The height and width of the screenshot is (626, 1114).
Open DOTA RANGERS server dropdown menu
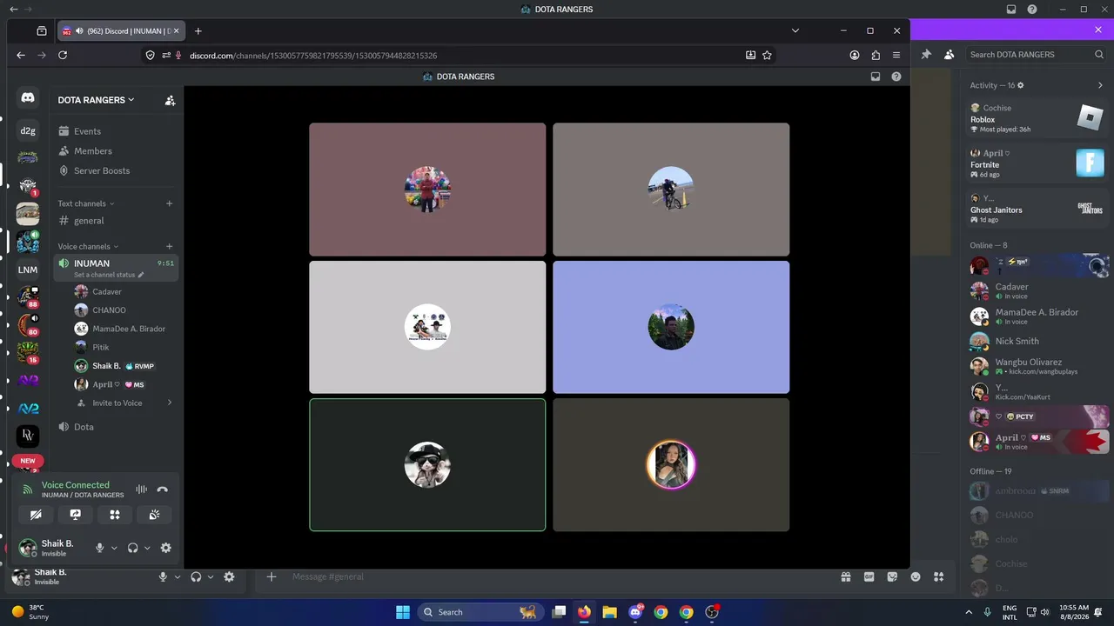97,100
